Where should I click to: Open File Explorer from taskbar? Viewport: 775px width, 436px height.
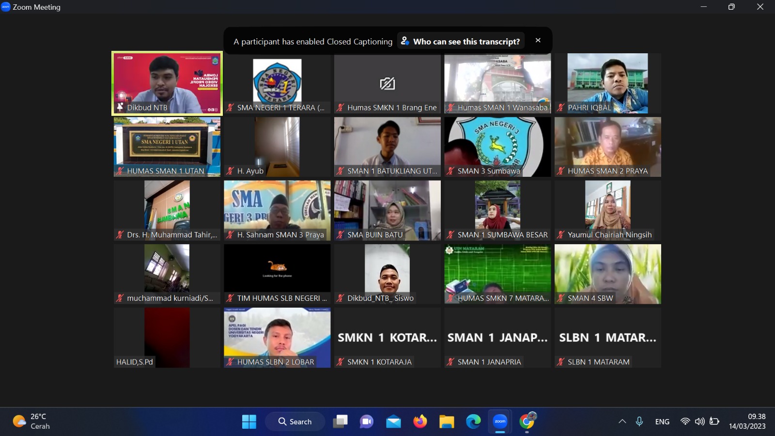[x=447, y=421]
